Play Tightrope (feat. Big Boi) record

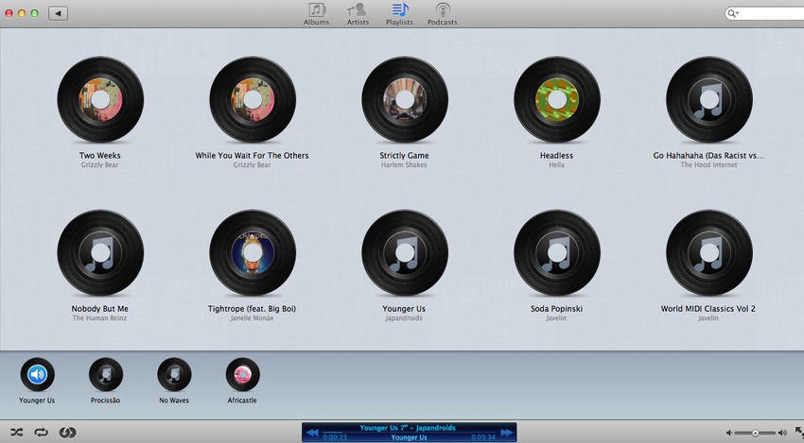coord(253,252)
